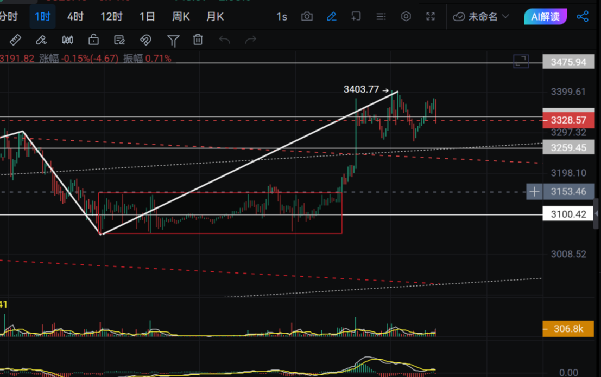Select the filter drawings icon
The height and width of the screenshot is (377, 601).
click(173, 40)
